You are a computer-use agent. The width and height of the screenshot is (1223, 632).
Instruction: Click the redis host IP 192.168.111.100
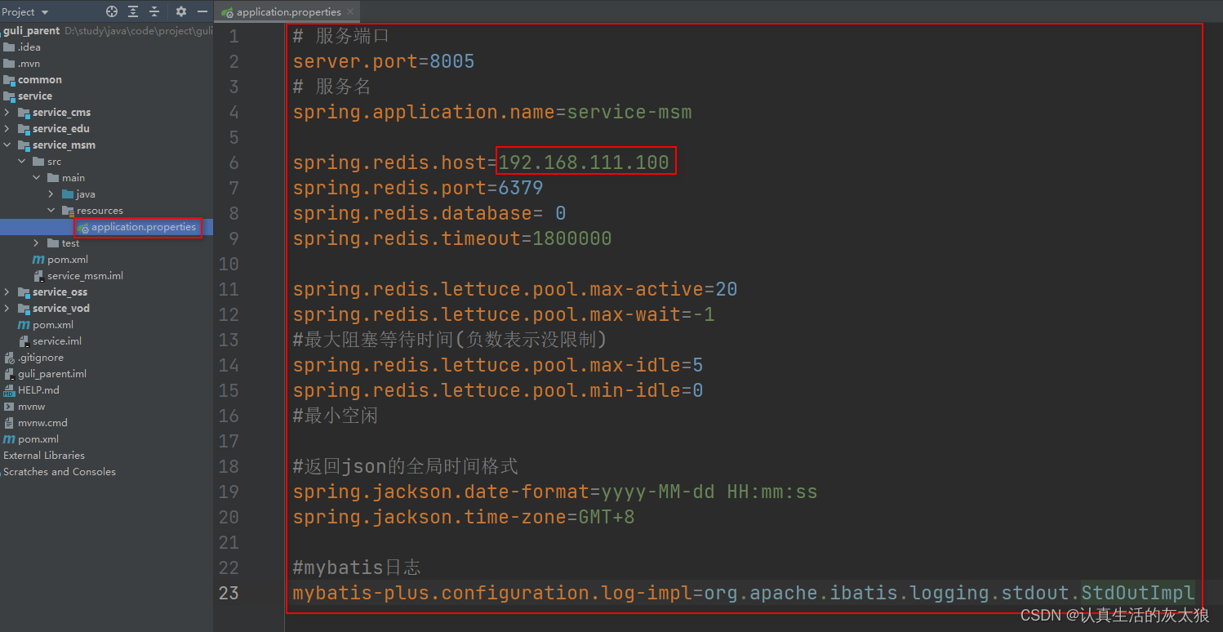(584, 162)
